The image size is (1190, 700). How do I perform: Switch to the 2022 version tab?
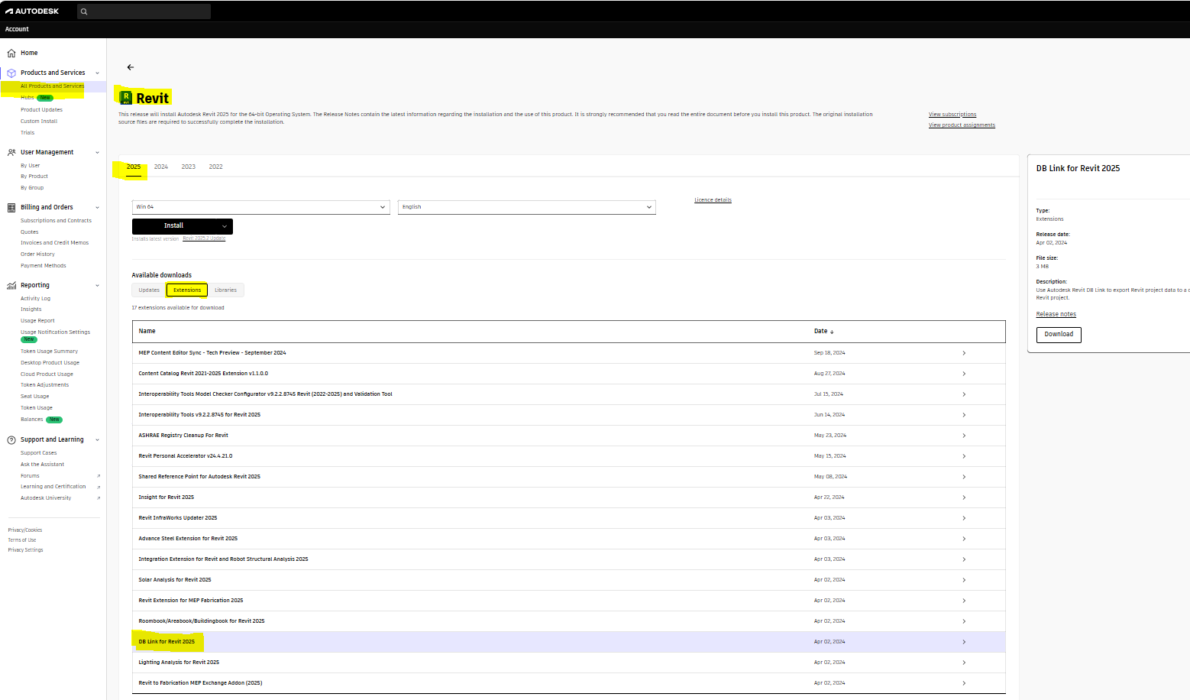pyautogui.click(x=216, y=167)
